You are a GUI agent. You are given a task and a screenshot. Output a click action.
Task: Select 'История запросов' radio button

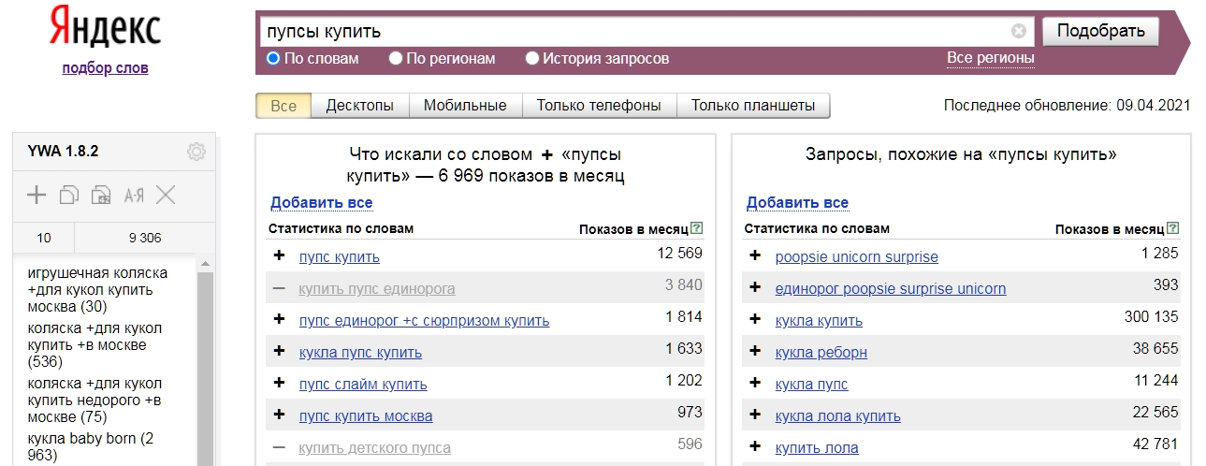point(532,58)
